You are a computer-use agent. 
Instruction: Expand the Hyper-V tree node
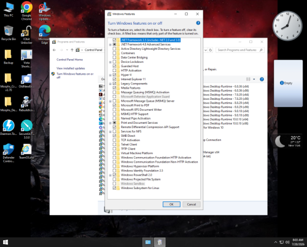coord(111,75)
